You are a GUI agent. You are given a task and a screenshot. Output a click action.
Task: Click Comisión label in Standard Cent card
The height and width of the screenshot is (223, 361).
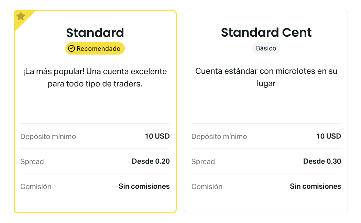tap(207, 187)
